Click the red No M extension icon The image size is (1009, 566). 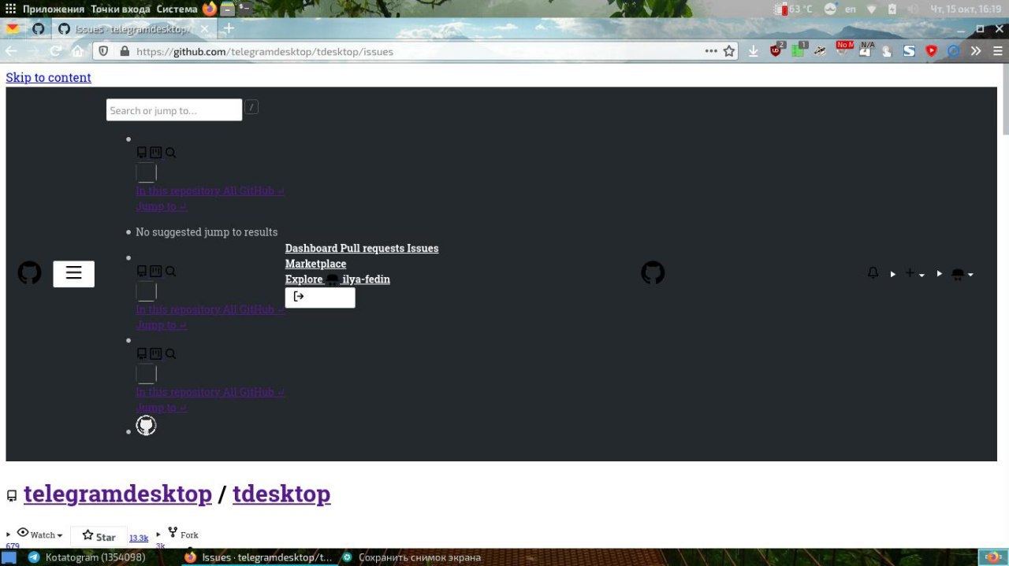coord(843,50)
